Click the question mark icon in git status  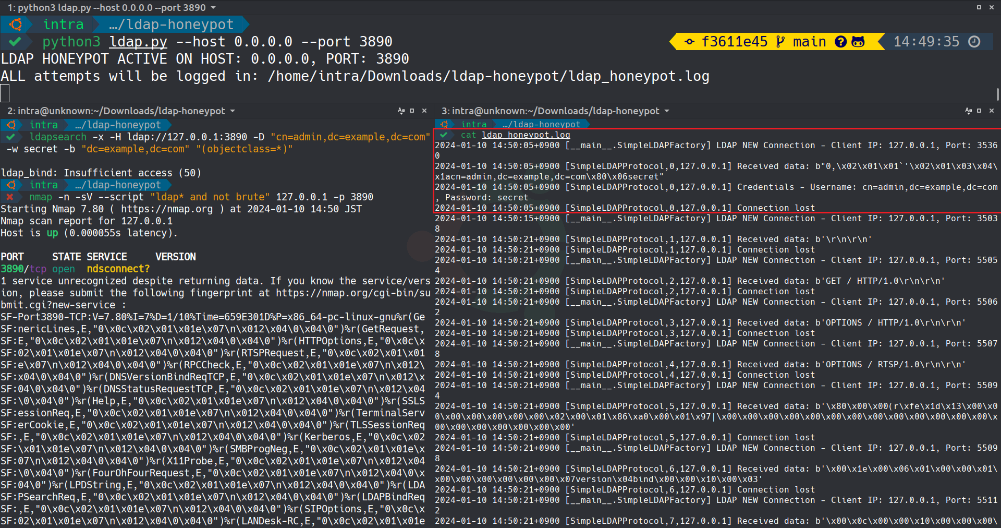coord(840,42)
